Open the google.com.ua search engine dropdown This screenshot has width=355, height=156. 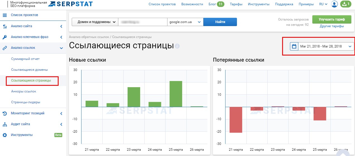[x=185, y=22]
